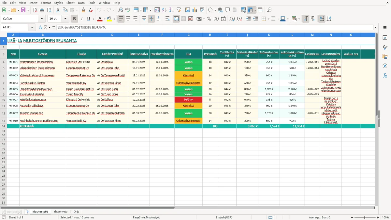Run the spelling check icon
This screenshot has height=220, width=391.
tap(128, 10)
